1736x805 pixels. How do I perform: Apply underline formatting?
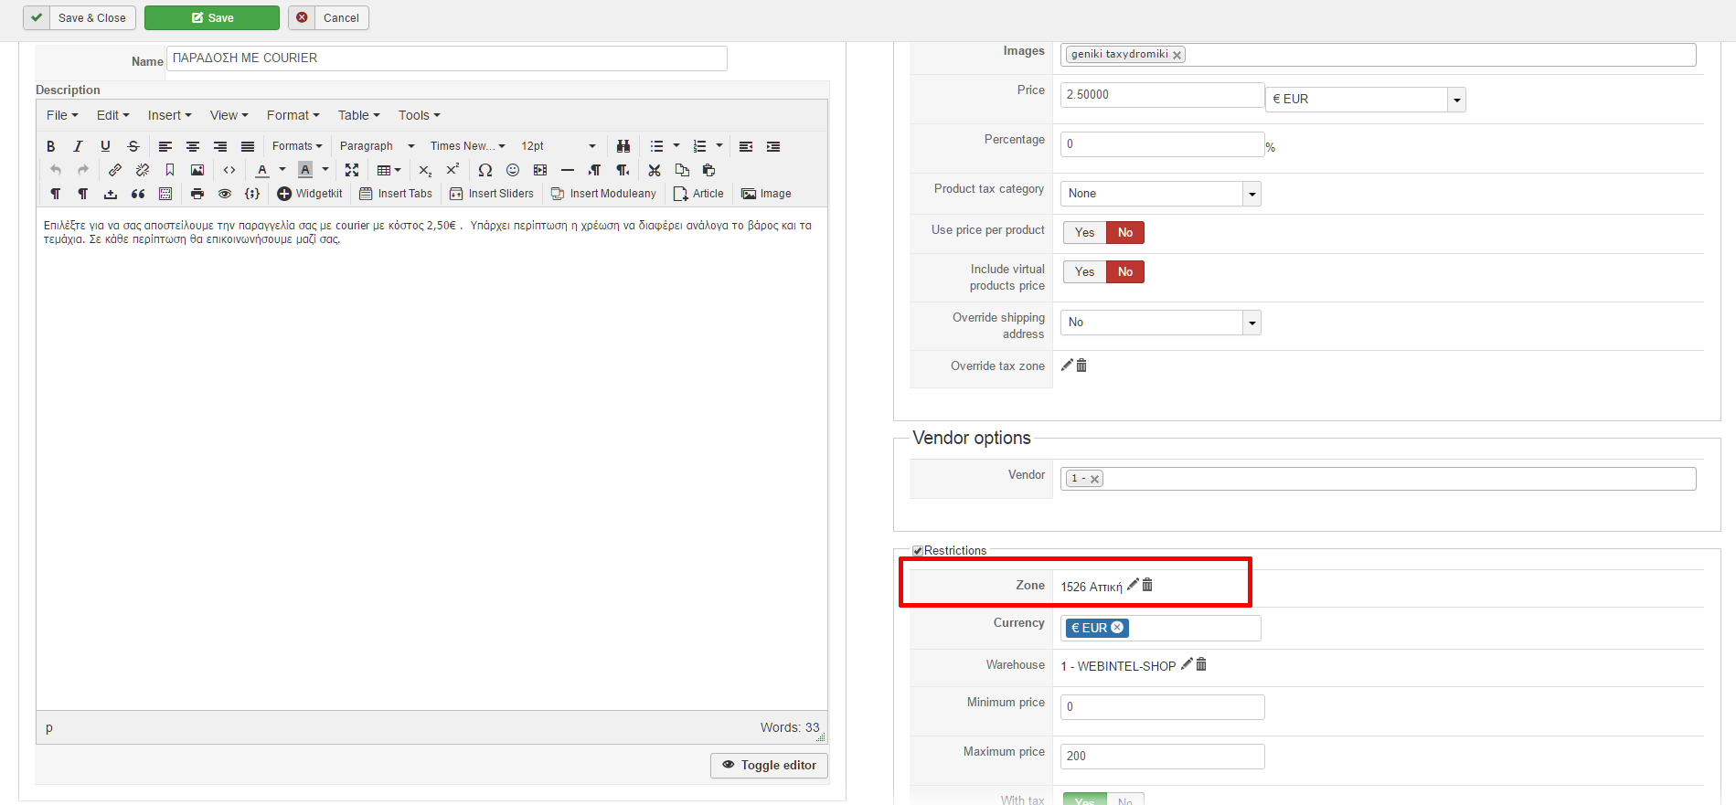106,146
